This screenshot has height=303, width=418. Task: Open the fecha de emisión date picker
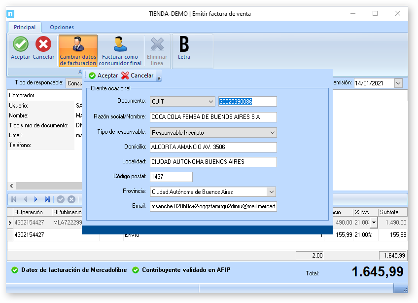click(398, 83)
